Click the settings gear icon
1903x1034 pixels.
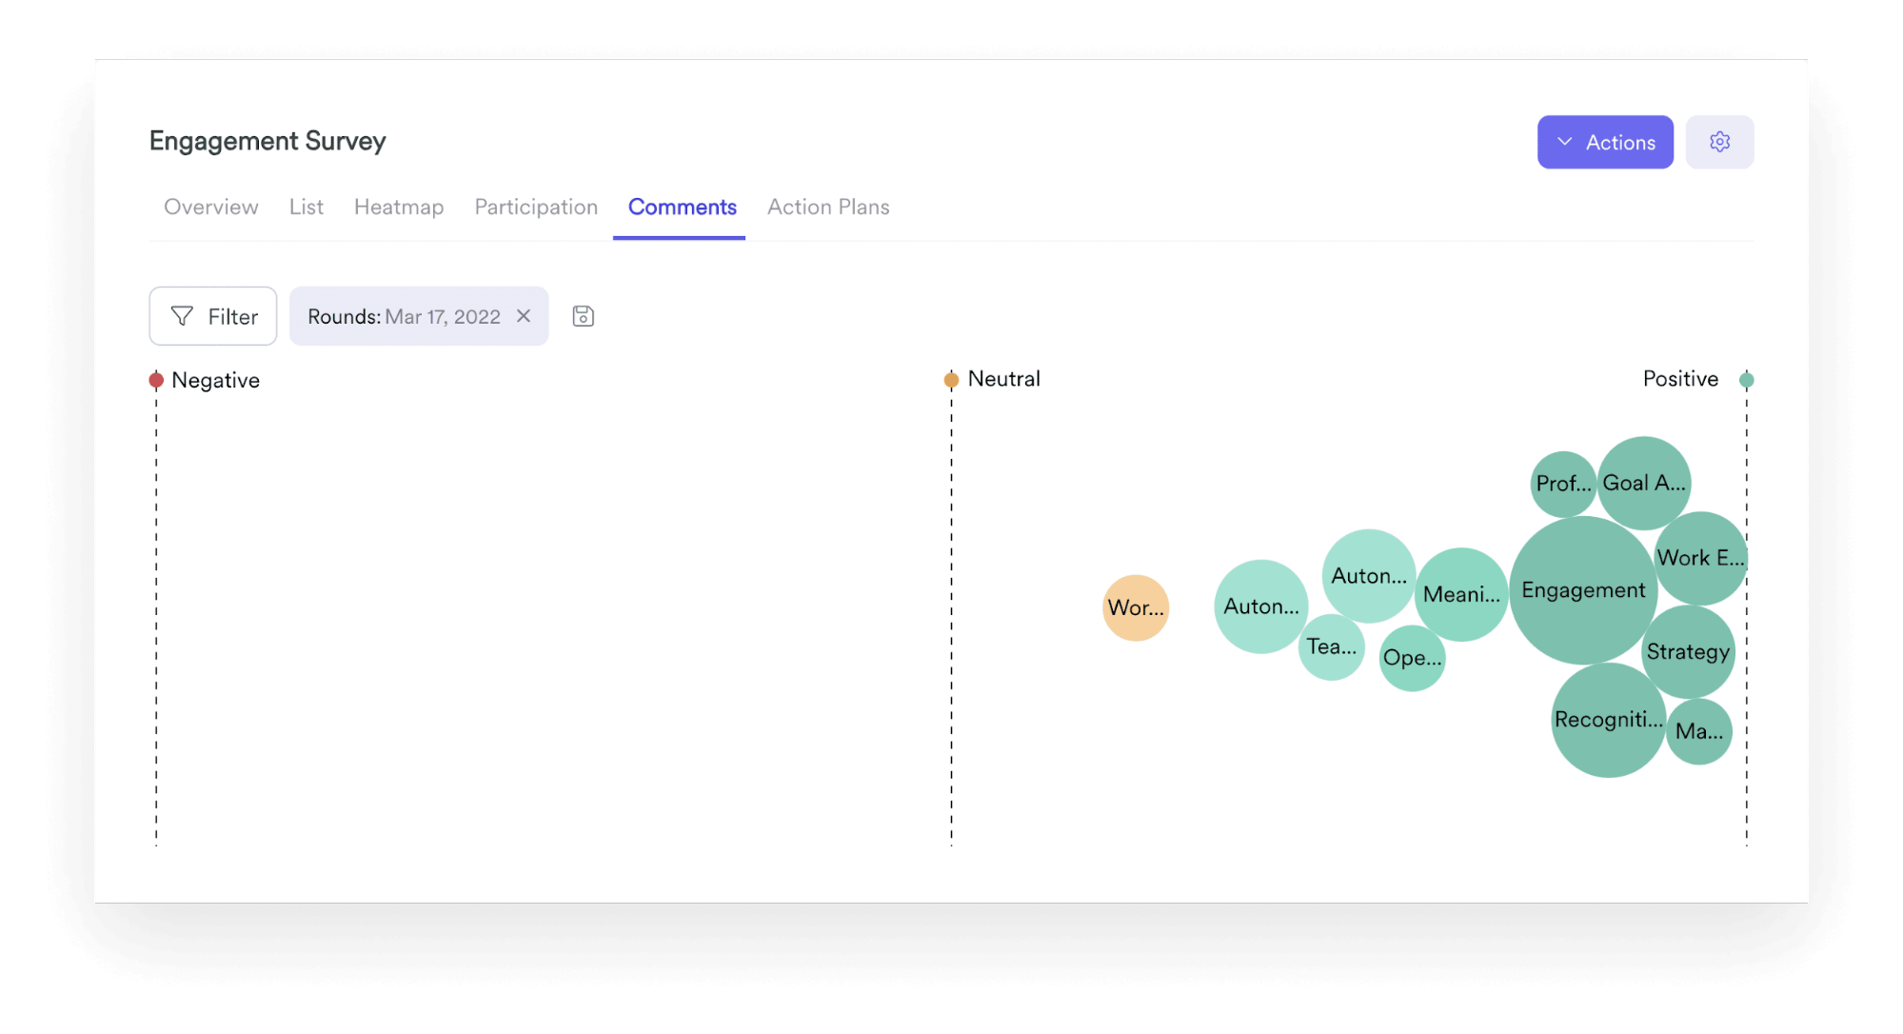pos(1721,141)
